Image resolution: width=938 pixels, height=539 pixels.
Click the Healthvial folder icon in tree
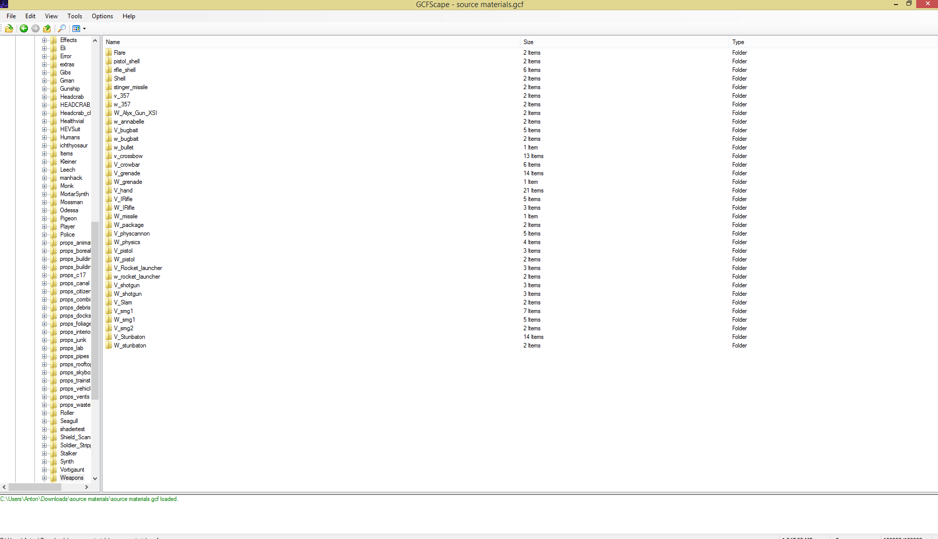click(x=54, y=121)
